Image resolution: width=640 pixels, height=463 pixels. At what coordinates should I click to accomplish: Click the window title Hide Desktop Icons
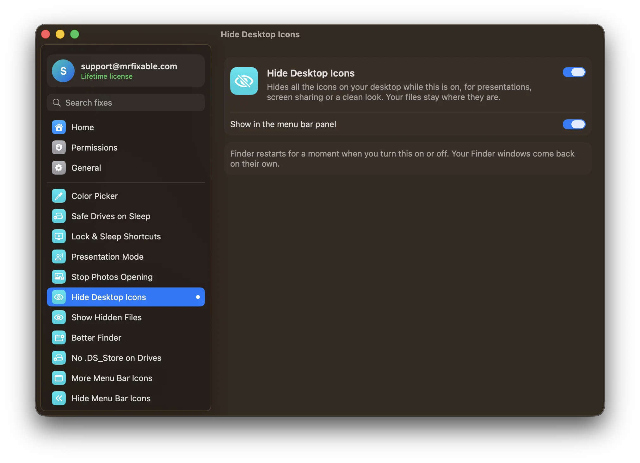(260, 34)
